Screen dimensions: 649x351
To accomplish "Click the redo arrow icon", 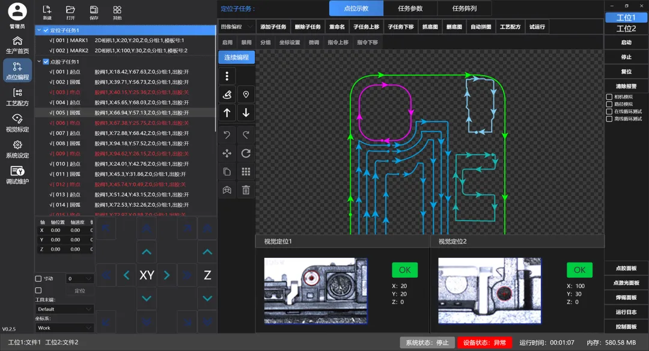I will coord(246,135).
